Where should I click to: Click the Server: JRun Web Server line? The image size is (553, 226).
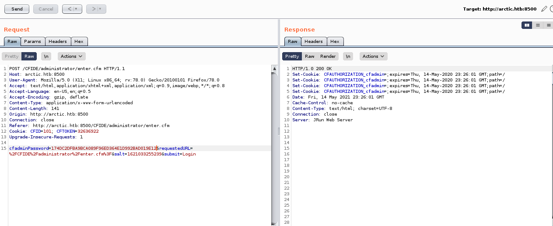point(322,120)
